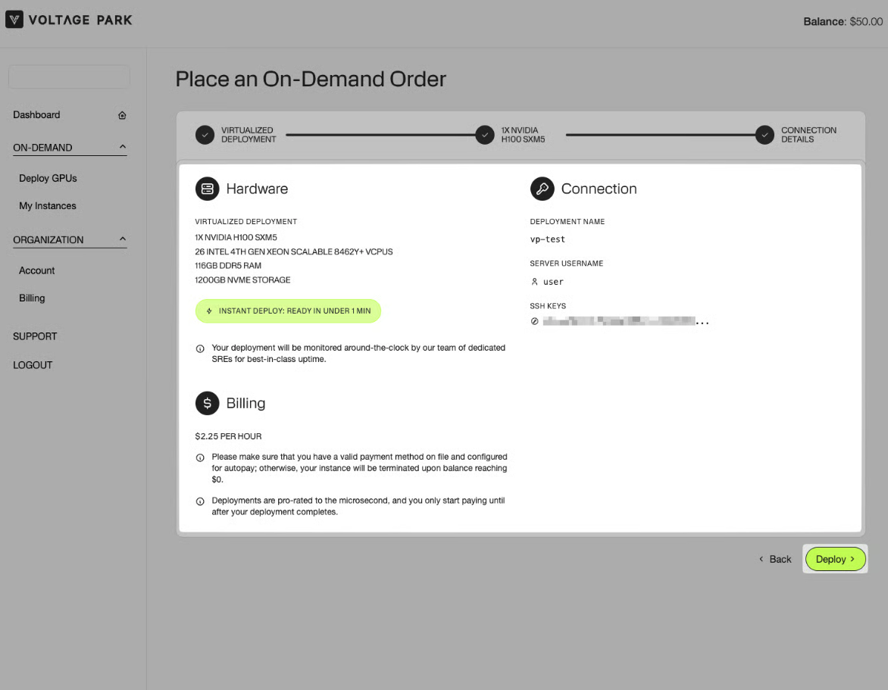Click the Billing dollar icon
Viewport: 888px width, 690px height.
click(x=207, y=403)
